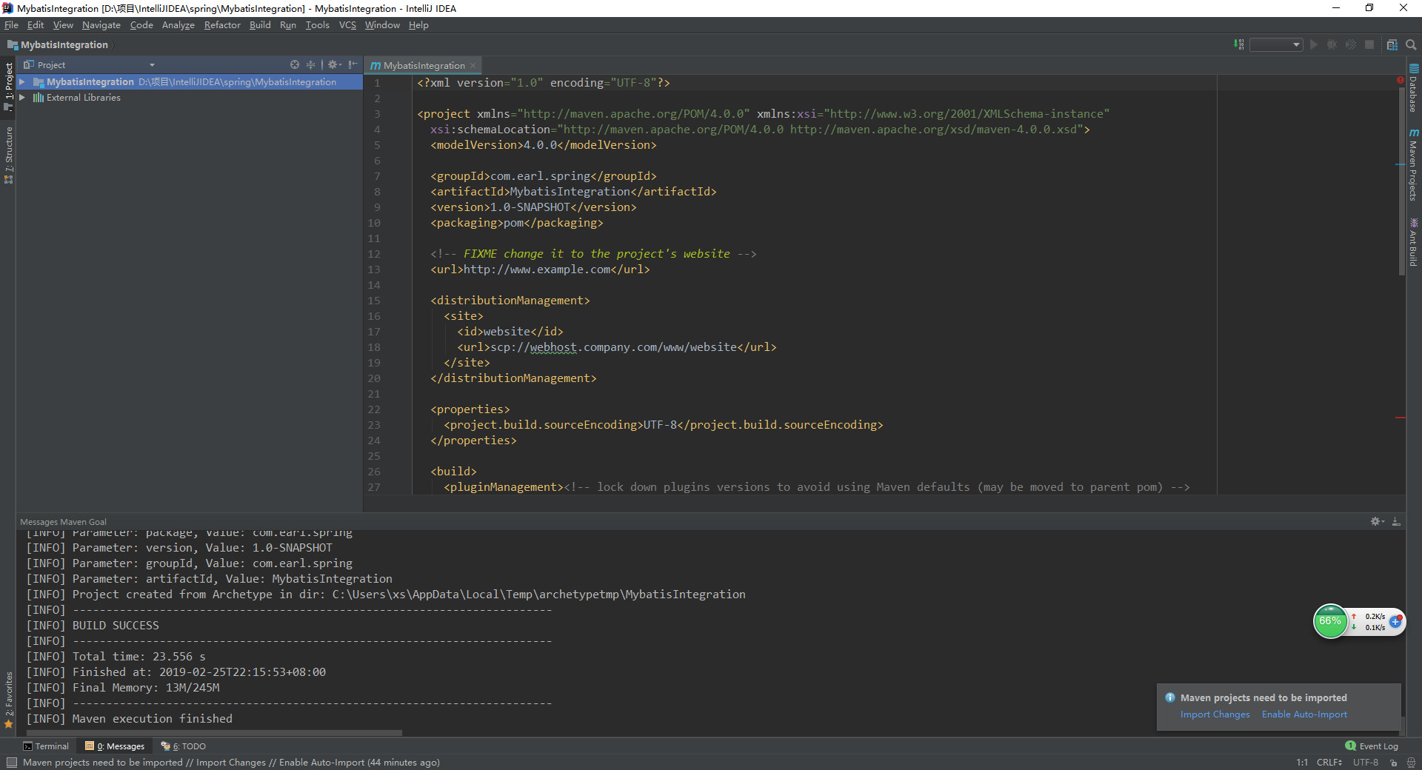Click the editor vertical scrollbar thumb
Viewport: 1422px width, 770px height.
(x=1401, y=181)
